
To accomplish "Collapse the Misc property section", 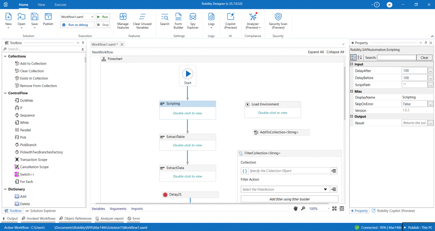I will pos(352,91).
